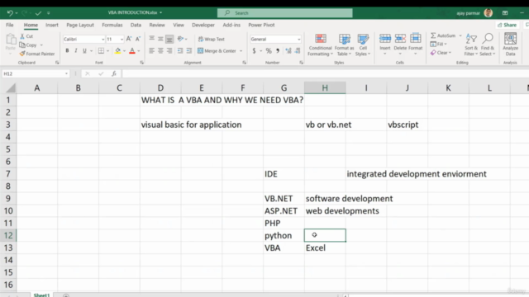Click Increase Decimal icon
Screen dimensions: 529x297
click(288, 51)
